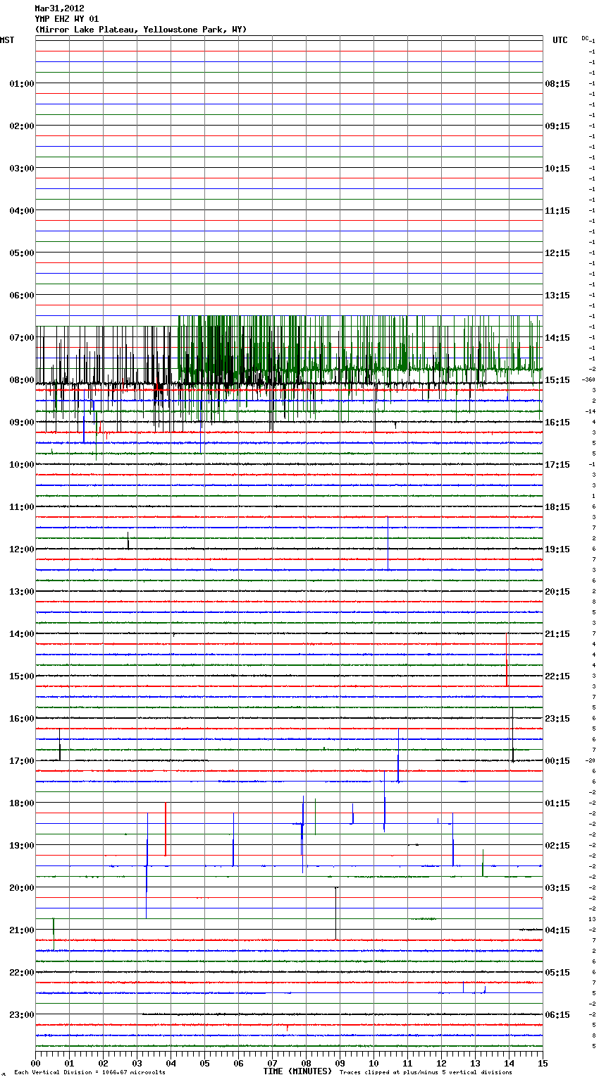Click the UTC time label '03:15'
Screen dimensions: 599x1082
(557, 888)
